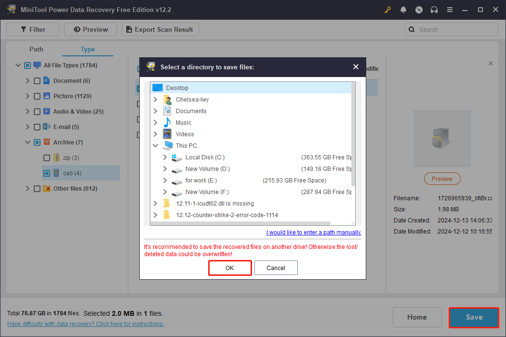The width and height of the screenshot is (506, 337).
Task: Expand the E-mail category
Action: pos(27,127)
